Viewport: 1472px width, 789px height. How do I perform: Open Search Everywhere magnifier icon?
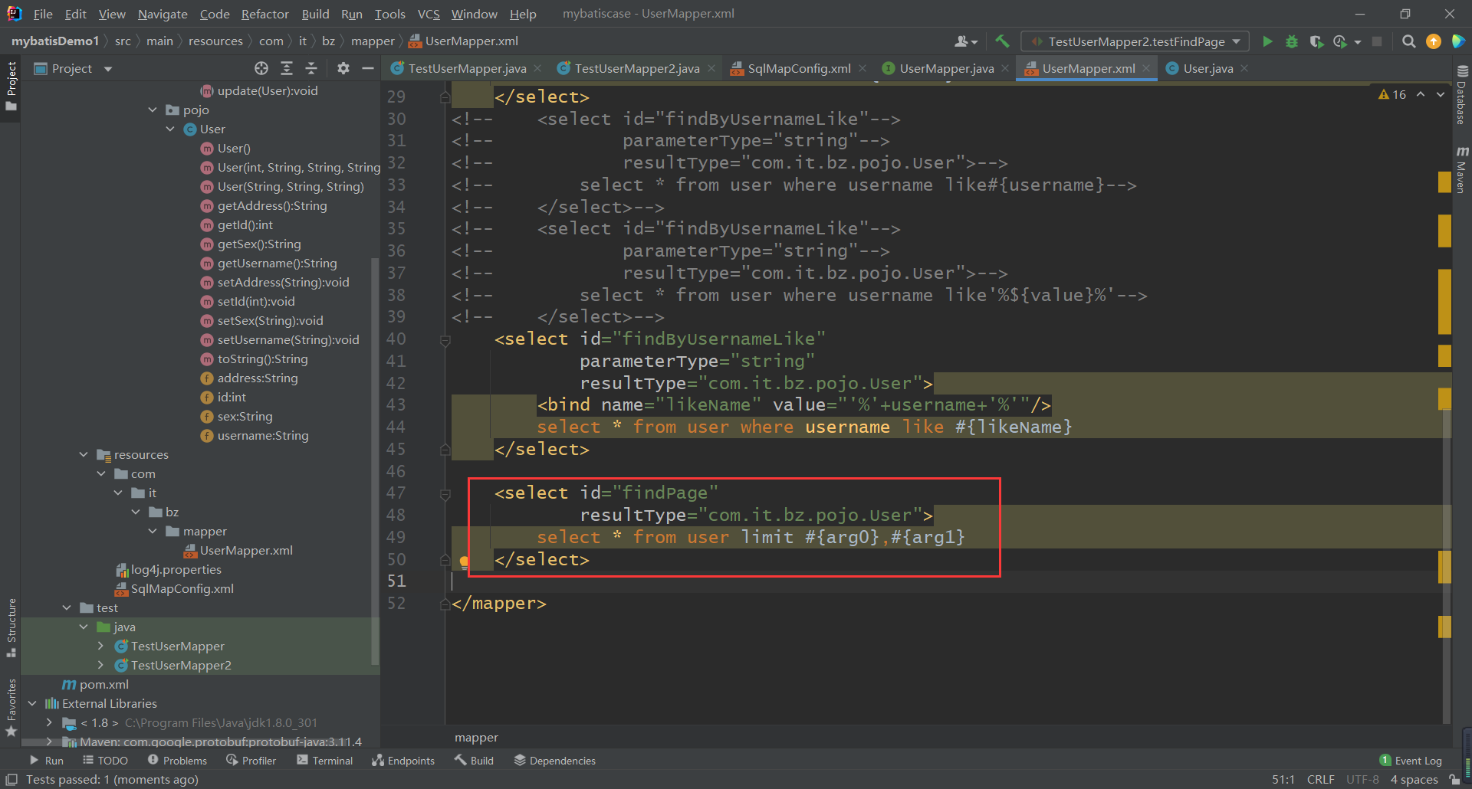coord(1408,41)
